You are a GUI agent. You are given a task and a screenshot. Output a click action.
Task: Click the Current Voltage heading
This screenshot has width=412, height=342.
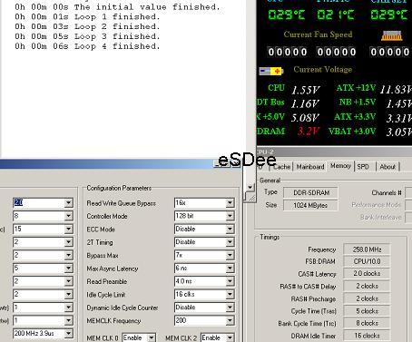(x=323, y=70)
